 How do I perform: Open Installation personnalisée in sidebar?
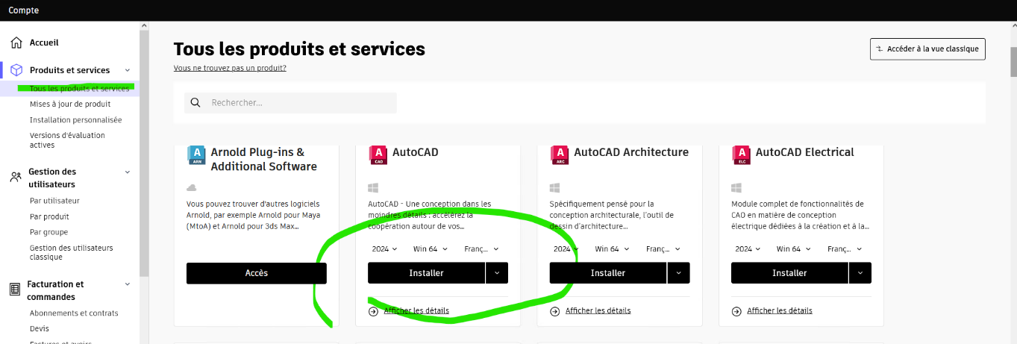click(75, 120)
